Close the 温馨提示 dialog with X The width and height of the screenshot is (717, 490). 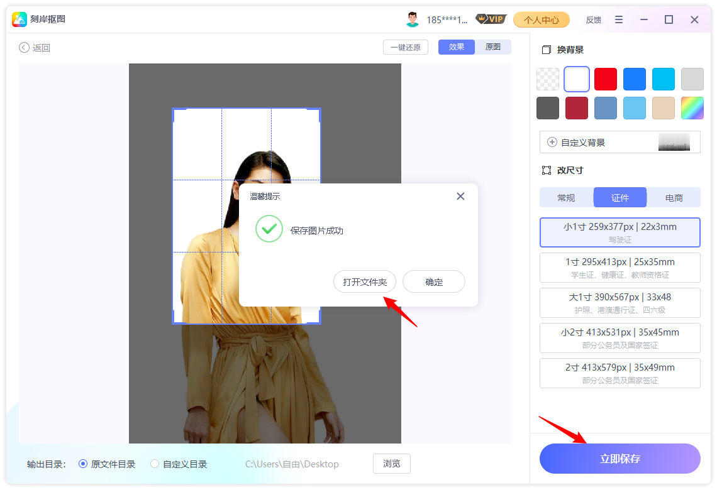pyautogui.click(x=460, y=197)
